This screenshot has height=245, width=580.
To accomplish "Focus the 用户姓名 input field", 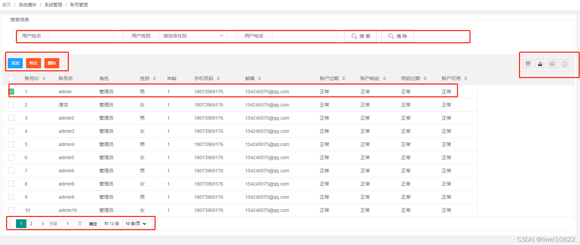I will pyautogui.click(x=82, y=36).
